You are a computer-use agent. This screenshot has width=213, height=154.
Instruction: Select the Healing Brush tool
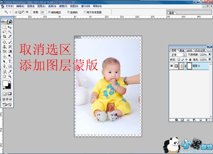(4, 42)
